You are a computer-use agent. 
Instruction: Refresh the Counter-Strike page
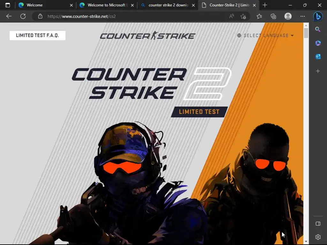click(x=23, y=16)
